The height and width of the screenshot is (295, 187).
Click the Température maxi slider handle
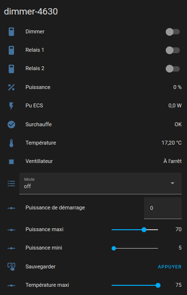point(158,285)
